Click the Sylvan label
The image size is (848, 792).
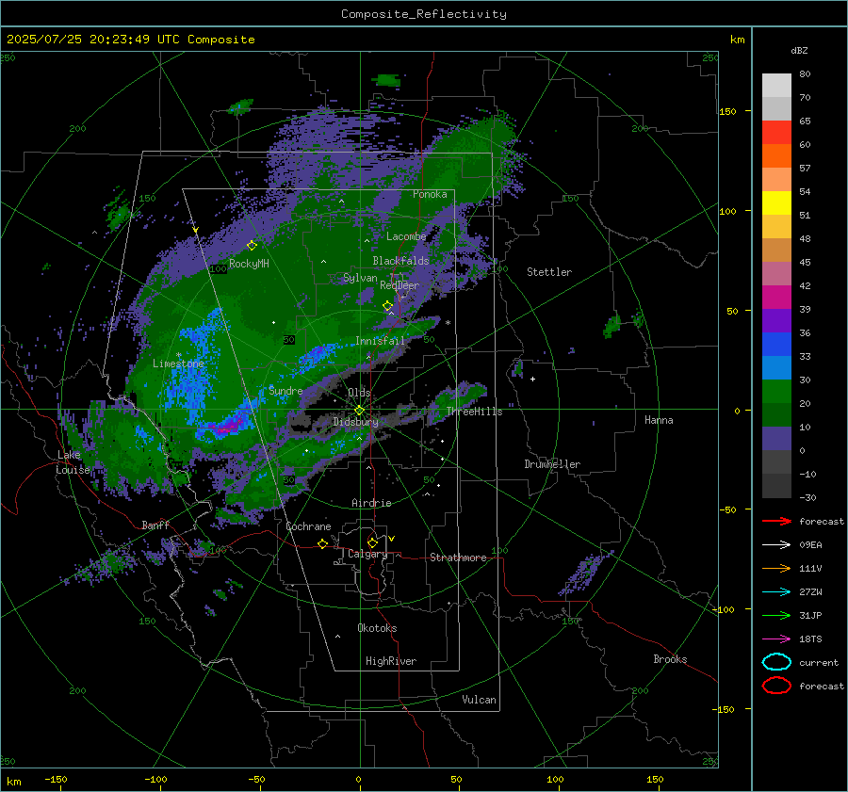[x=360, y=278]
